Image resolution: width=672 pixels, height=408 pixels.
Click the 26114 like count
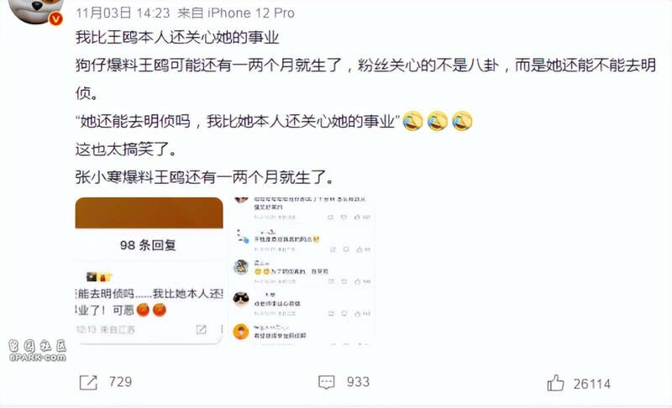pos(592,384)
